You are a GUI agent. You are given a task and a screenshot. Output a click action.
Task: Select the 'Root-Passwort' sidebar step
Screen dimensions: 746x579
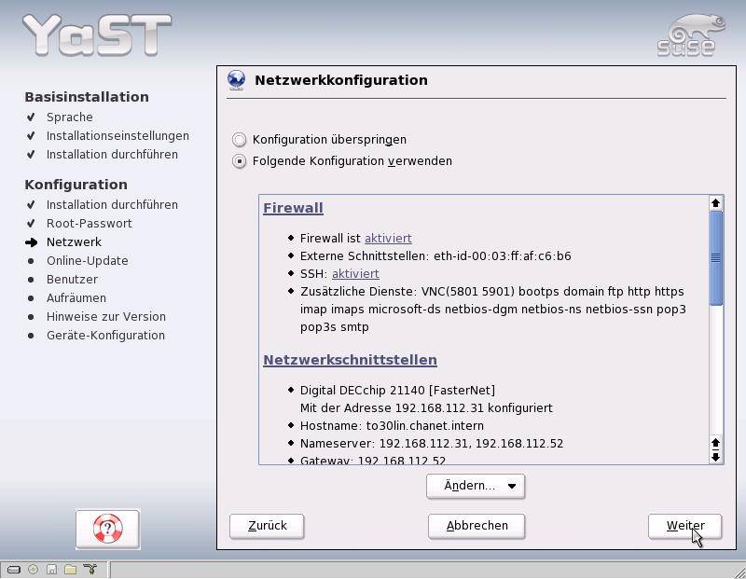89,224
